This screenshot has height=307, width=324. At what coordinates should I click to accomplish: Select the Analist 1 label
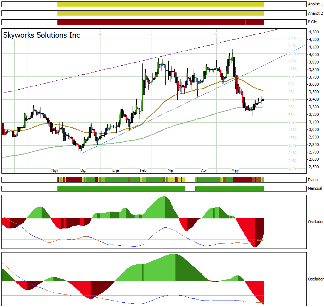click(315, 4)
